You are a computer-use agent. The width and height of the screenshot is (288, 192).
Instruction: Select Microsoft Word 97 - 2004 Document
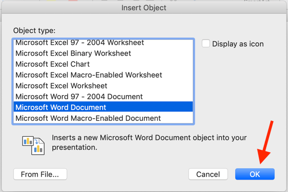103,96
